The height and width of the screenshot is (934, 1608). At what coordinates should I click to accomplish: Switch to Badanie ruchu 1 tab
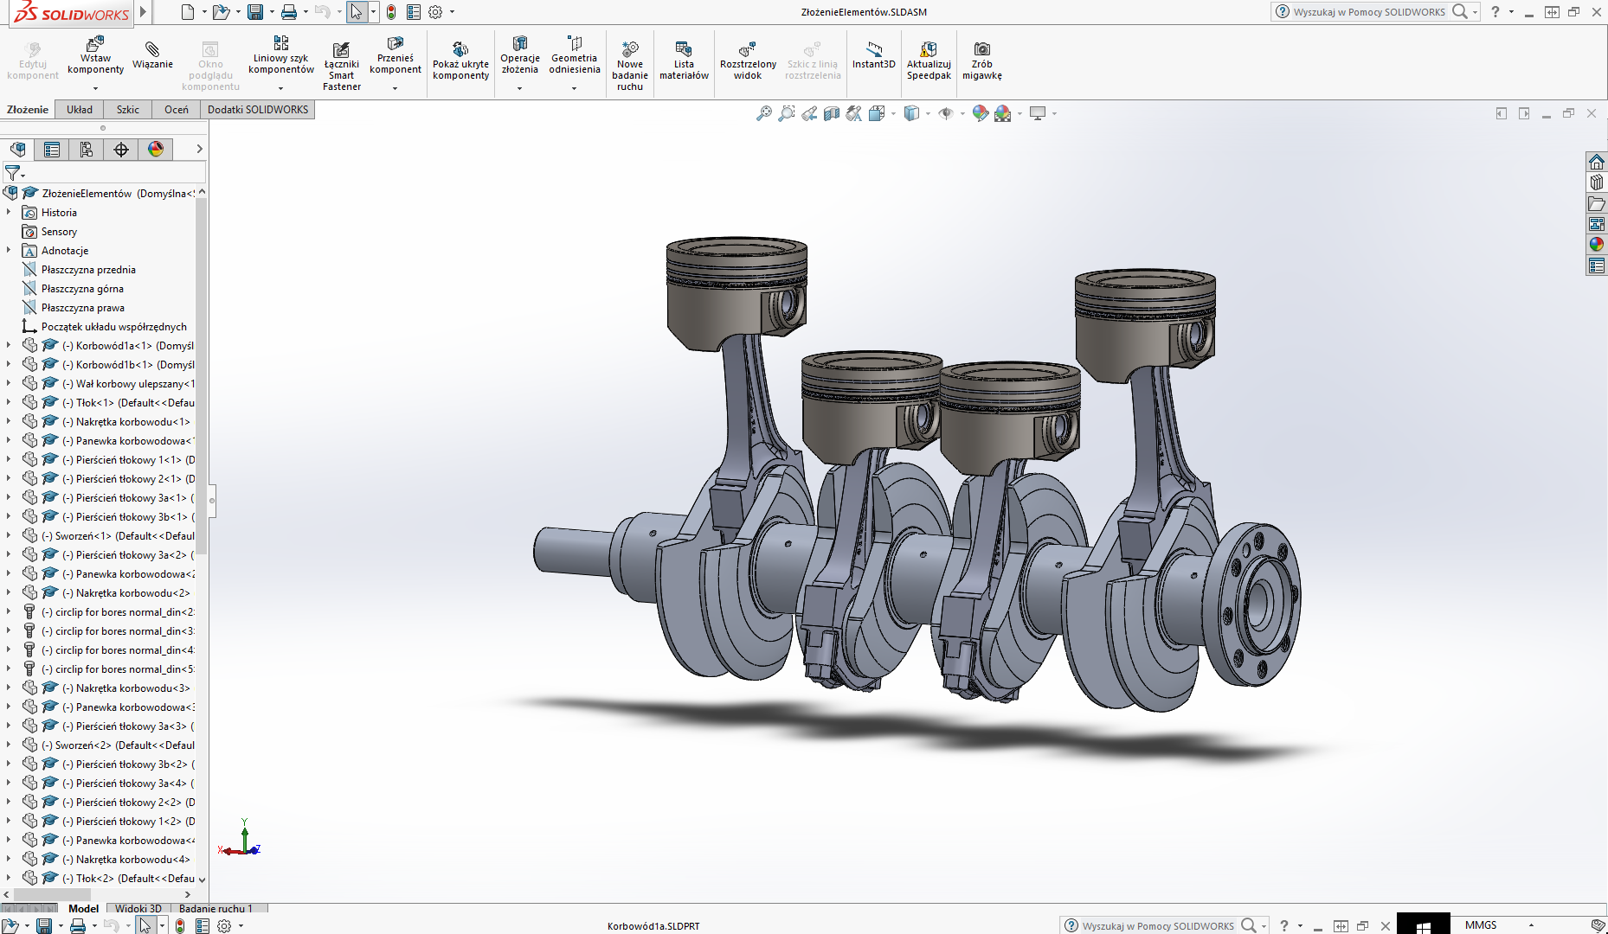point(215,908)
